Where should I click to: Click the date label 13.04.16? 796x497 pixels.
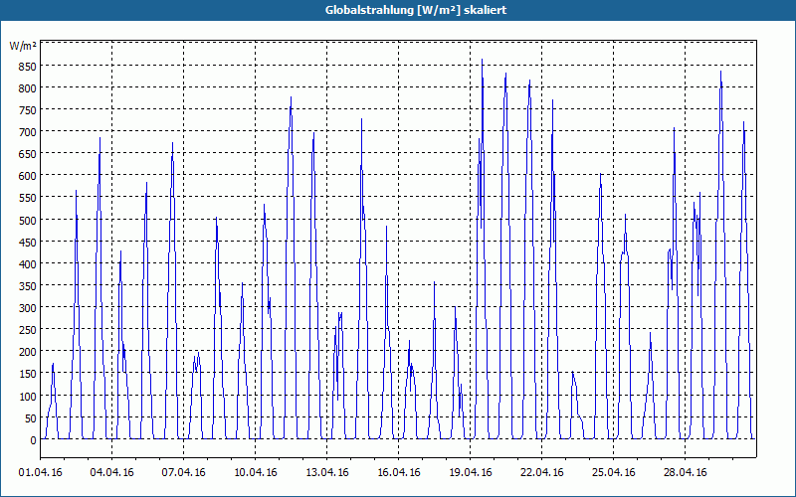point(327,473)
